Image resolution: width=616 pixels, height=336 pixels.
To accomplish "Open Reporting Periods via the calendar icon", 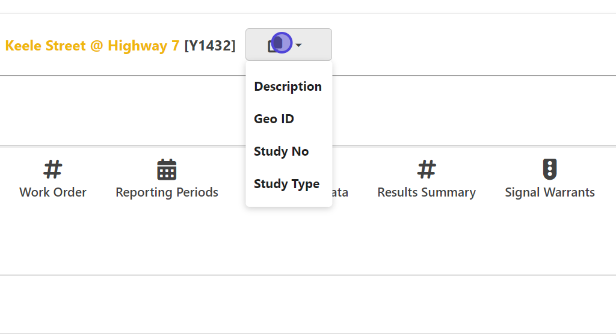I will coord(167,170).
